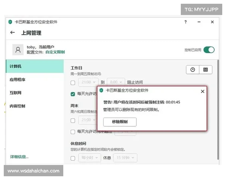Open the 互联网 section
Screen dimensions: 226x180
click(x=35, y=93)
